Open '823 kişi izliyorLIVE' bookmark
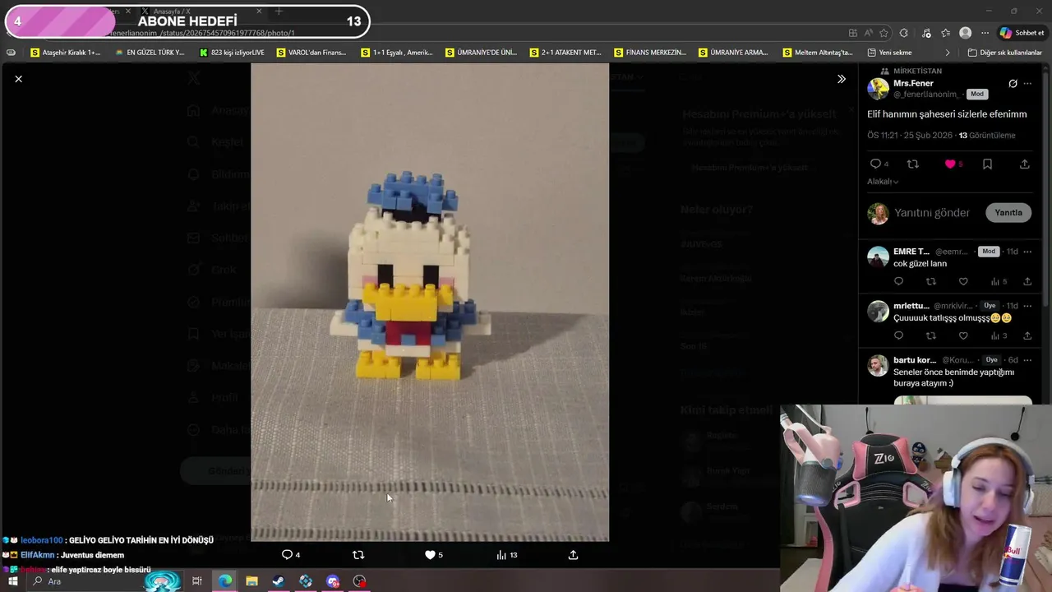 (x=232, y=53)
